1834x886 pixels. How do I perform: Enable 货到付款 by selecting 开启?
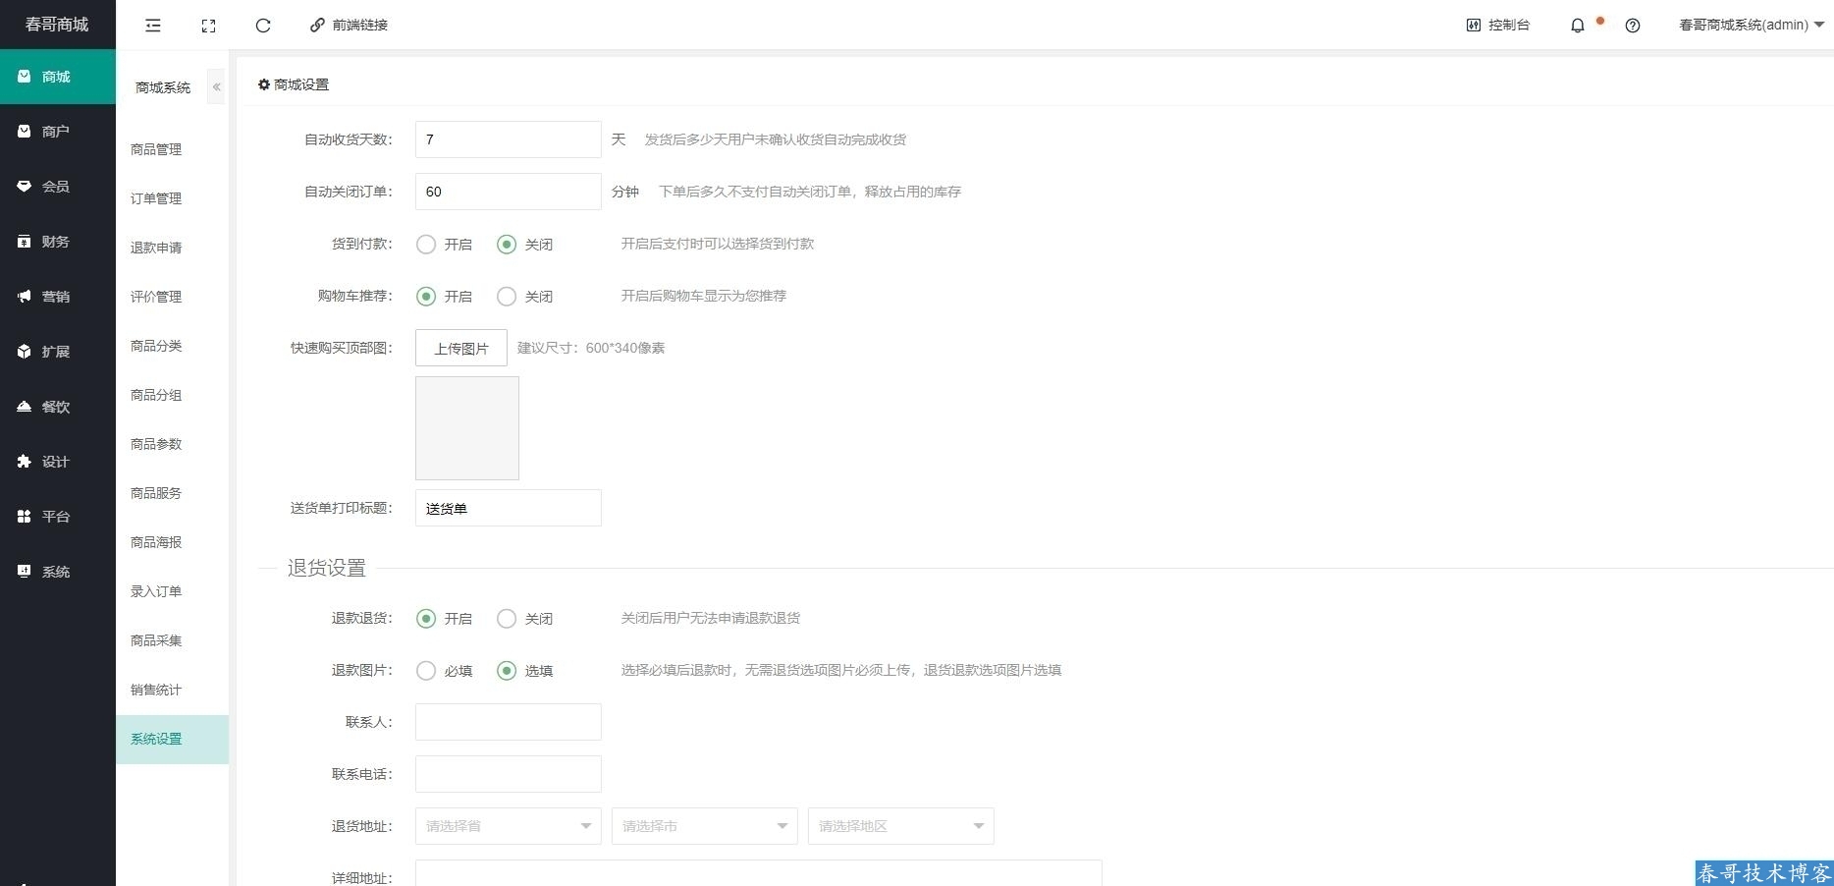(426, 245)
